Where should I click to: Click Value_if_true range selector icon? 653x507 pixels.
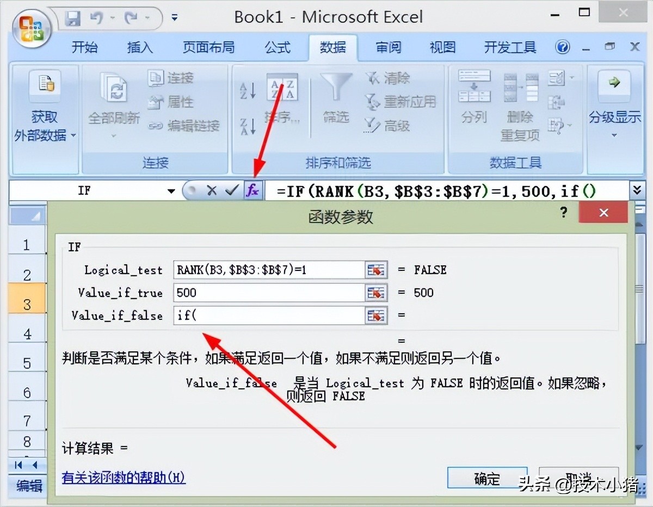click(376, 293)
